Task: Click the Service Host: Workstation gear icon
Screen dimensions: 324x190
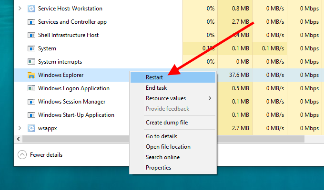Action: [31, 9]
